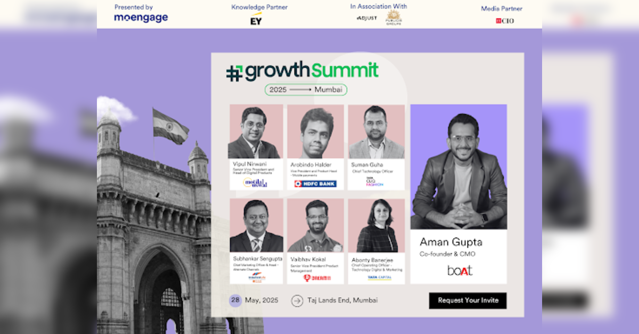This screenshot has height=334, width=639.
Task: Click the MoEngage logo in header
Action: click(141, 18)
